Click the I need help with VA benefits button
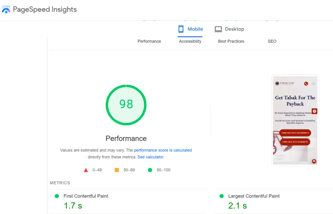The image size is (333, 214). (x=295, y=142)
